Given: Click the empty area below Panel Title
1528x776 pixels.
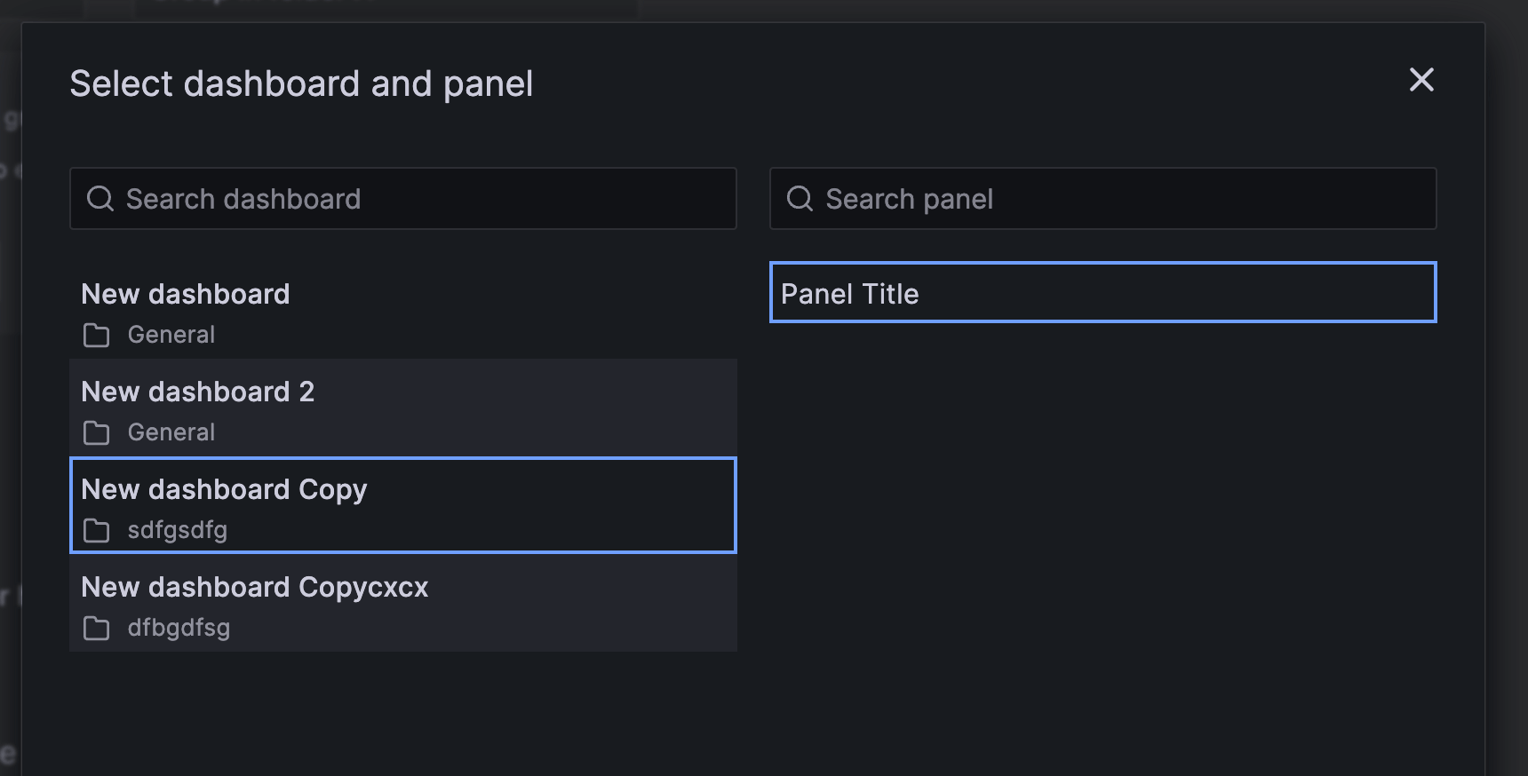Looking at the screenshot, I should (x=1103, y=533).
